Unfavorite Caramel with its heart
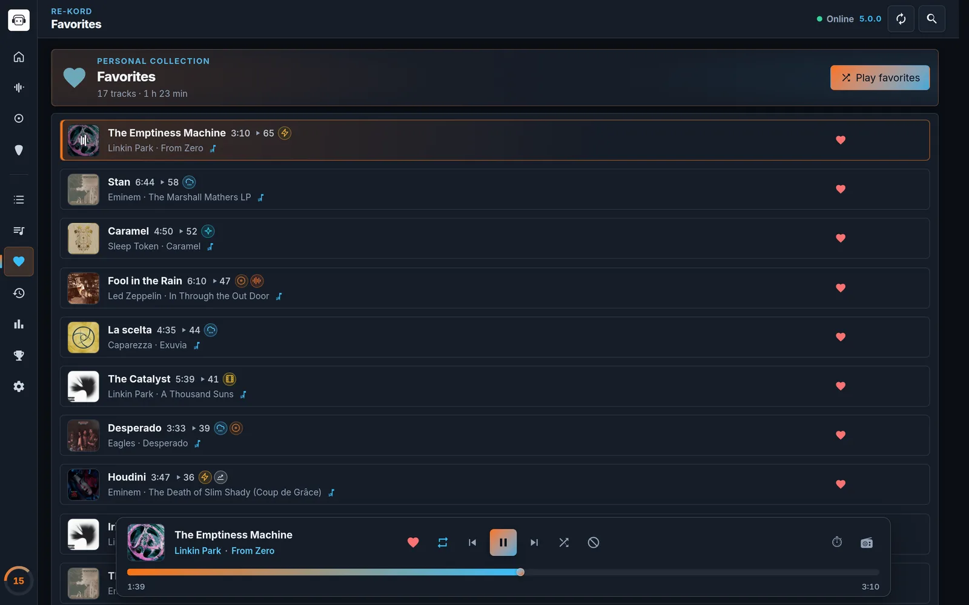This screenshot has height=605, width=969. [841, 238]
